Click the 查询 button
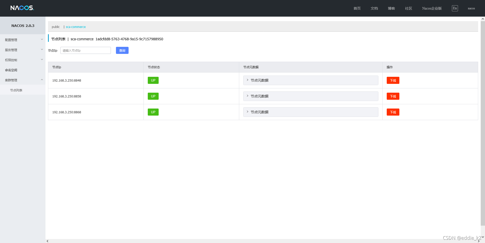This screenshot has width=485, height=243. coord(122,50)
